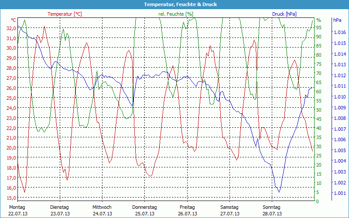Image resolution: width=349 pixels, height=218 pixels.
Task: Click the '24,0' temperature axis value
Action: (11, 108)
